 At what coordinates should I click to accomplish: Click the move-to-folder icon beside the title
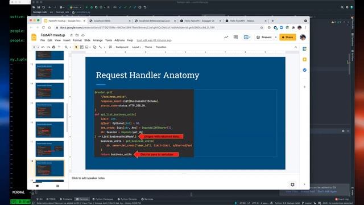pyautogui.click(x=77, y=35)
